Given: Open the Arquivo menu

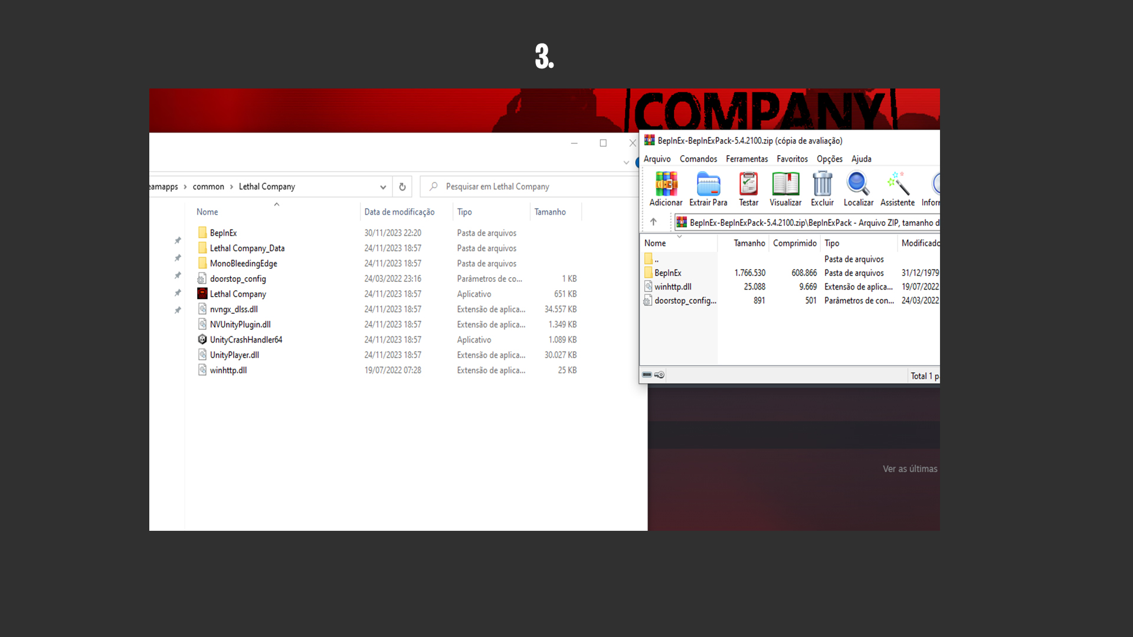Looking at the screenshot, I should pos(657,159).
